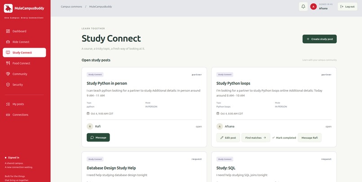Click the Dashboard grid icon in sidebar
The image size is (362, 182).
8,31
